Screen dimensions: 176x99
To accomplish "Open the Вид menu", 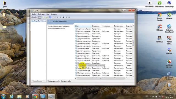I will tap(48, 14).
